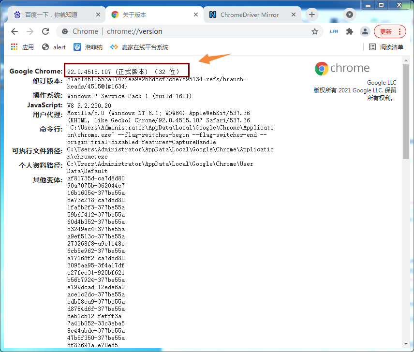
Task: Open the 应用 apps bookmark
Action: [22, 47]
